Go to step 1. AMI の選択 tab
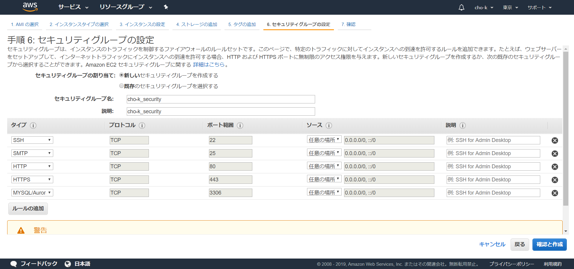Image resolution: width=574 pixels, height=269 pixels. tap(25, 25)
